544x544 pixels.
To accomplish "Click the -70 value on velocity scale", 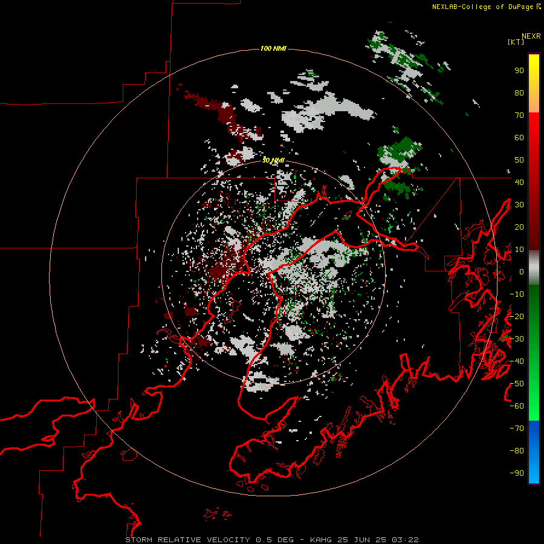I will (517, 429).
